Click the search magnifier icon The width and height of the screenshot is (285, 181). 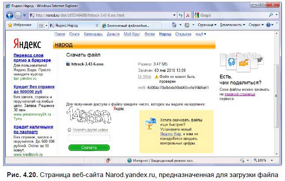click(270, 15)
